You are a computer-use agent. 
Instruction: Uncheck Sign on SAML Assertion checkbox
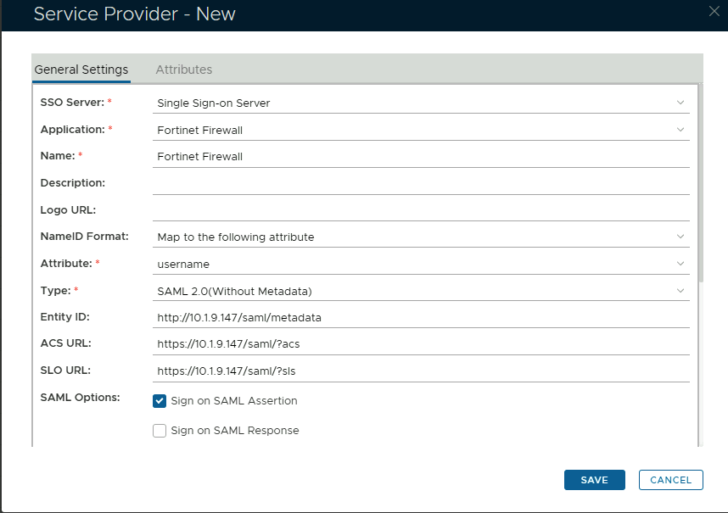tap(160, 401)
